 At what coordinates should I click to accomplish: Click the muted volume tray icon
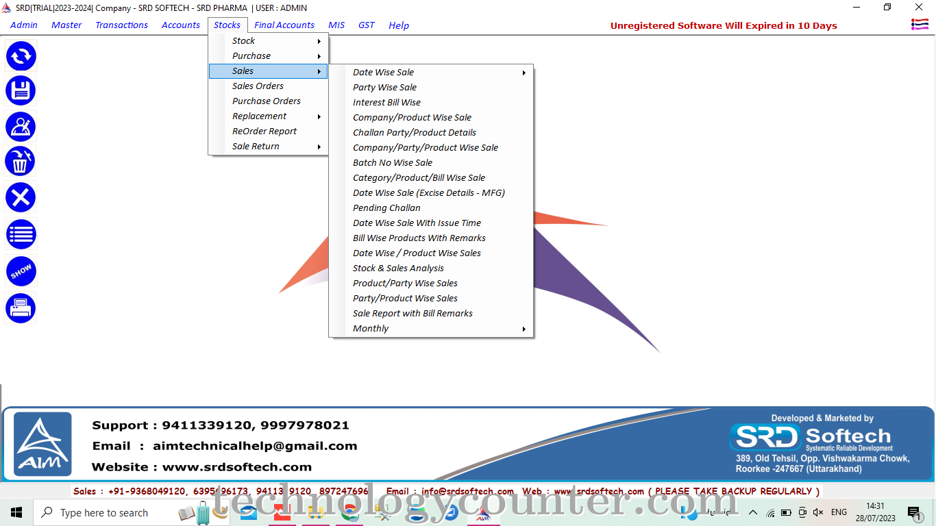pos(818,512)
